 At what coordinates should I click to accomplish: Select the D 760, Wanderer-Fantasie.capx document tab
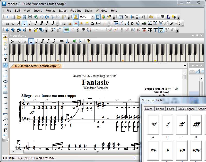[x=36, y=66]
